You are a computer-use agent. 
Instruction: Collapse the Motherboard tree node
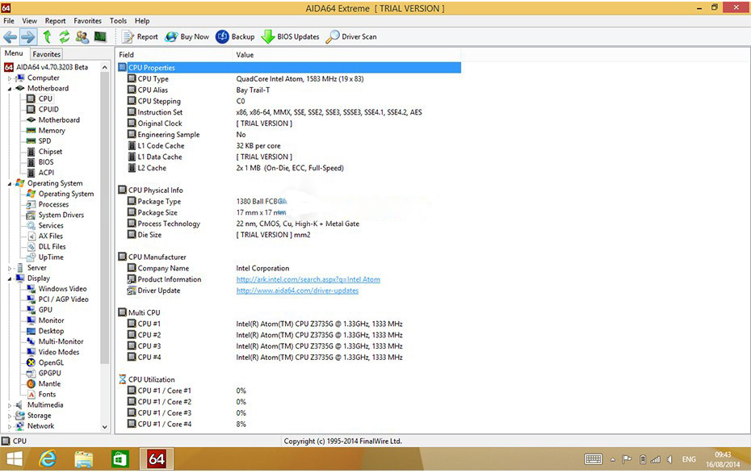click(x=9, y=89)
